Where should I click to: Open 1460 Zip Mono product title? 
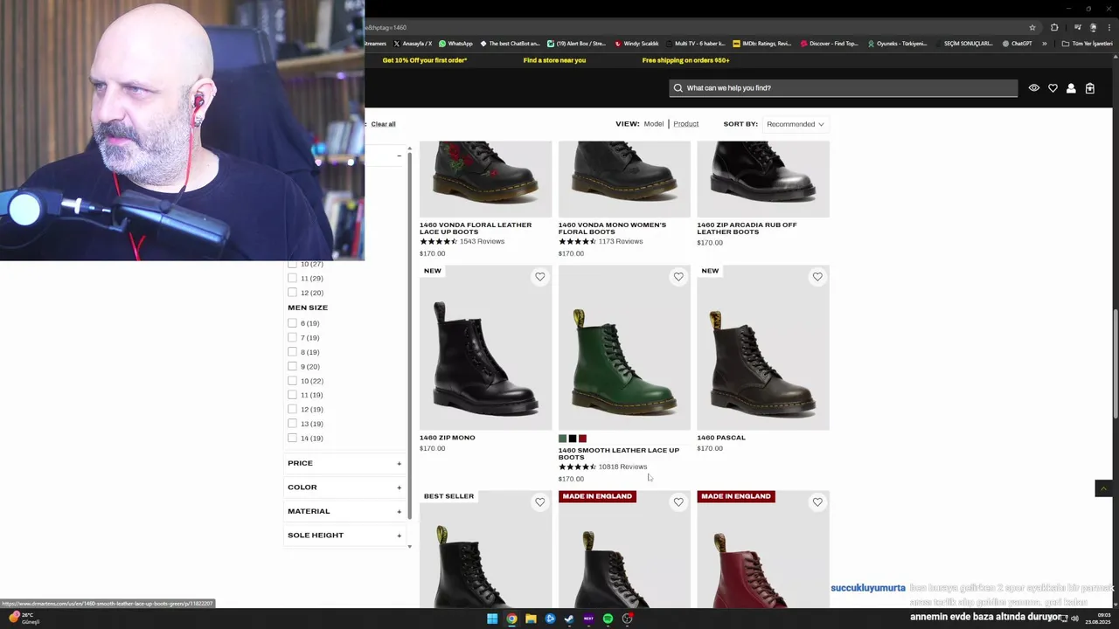tap(448, 438)
